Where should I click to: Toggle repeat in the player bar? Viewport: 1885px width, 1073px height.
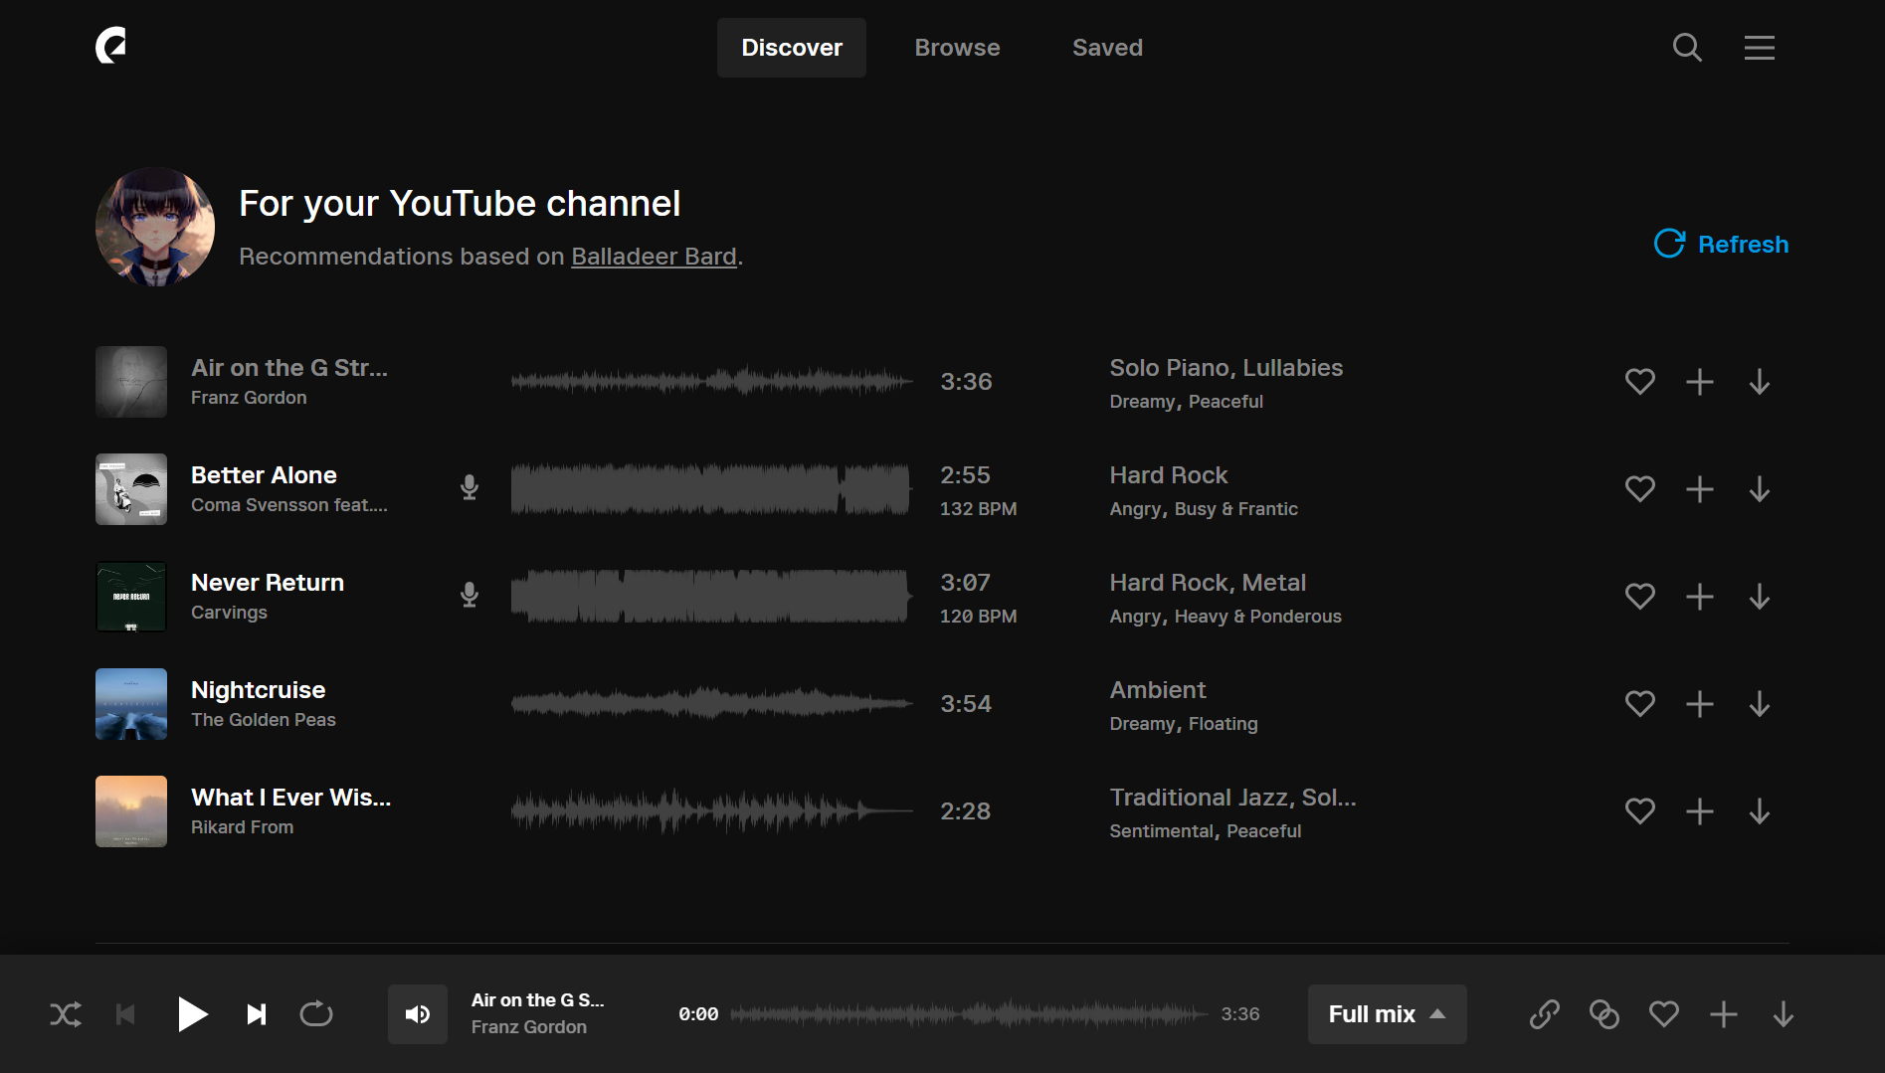click(x=316, y=1014)
